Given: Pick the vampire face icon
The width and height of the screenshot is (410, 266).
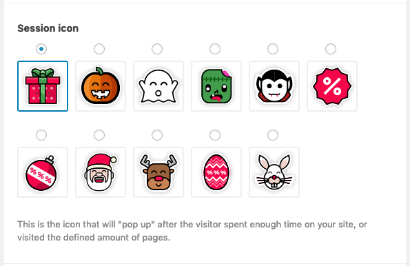Looking at the screenshot, I should (x=274, y=86).
